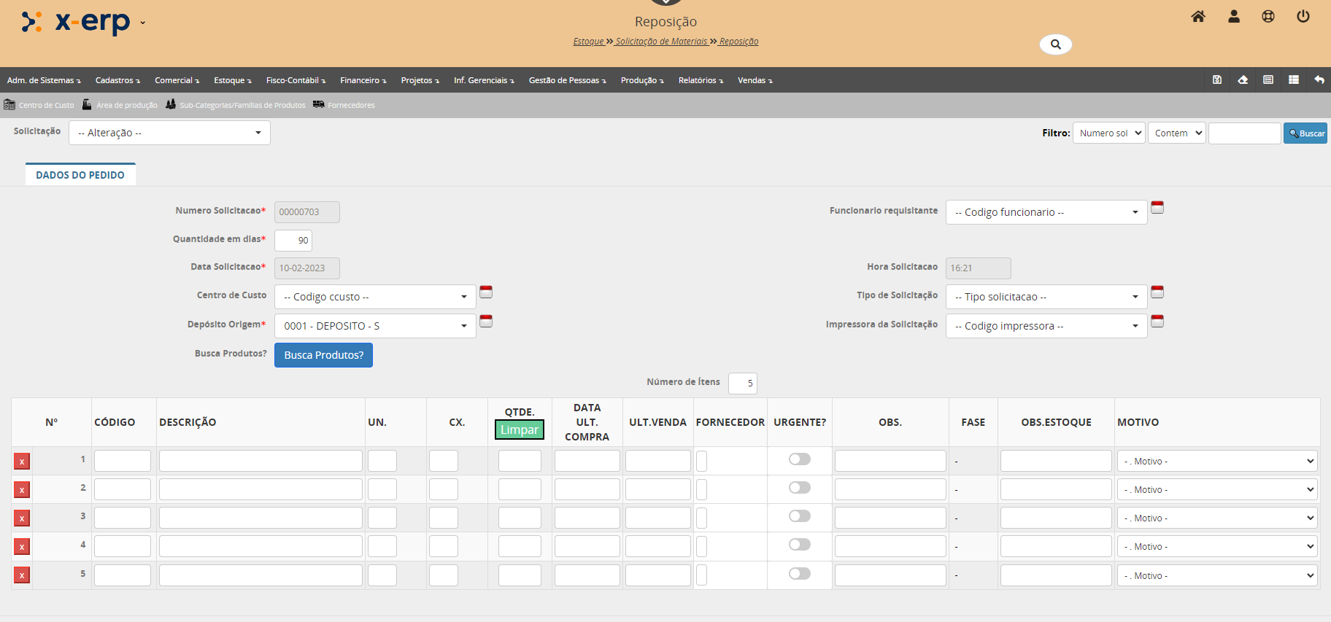Screen dimensions: 1331x622
Task: Open Motivo dropdown on row 2
Action: click(x=1217, y=490)
